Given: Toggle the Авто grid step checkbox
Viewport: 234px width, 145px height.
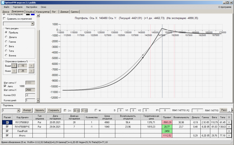Looking at the screenshot, I should [5, 86].
